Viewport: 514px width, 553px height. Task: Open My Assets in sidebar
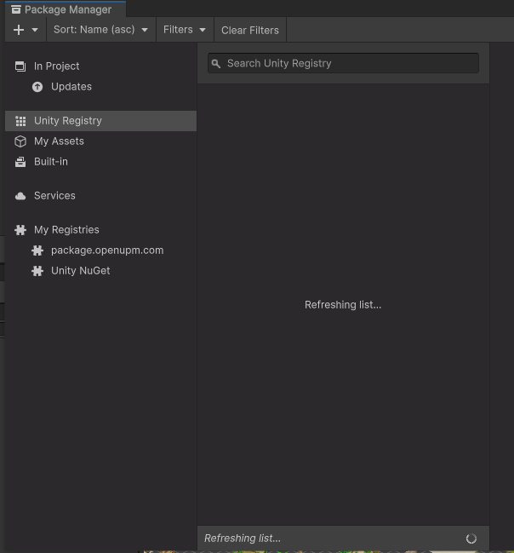100,141
